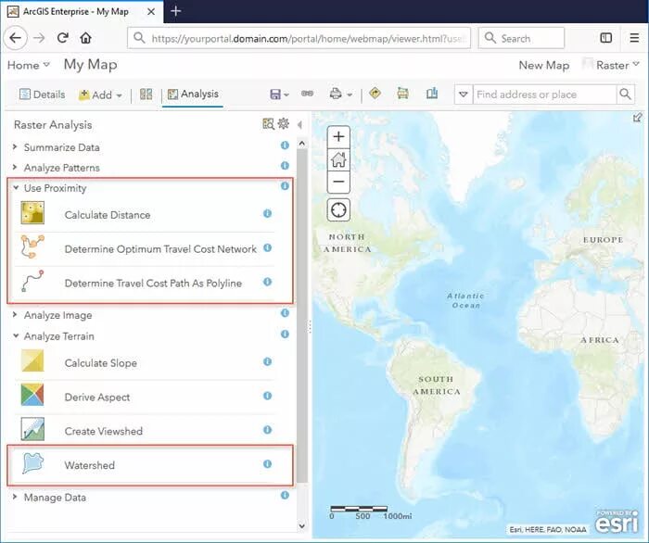Go to the browser home page
Screen dimensions: 649x543
[85, 38]
